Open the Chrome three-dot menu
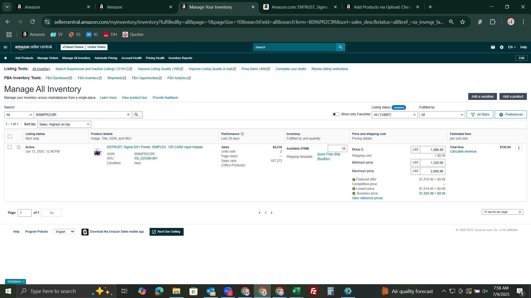Viewport: 531px width, 298px height. point(524,22)
